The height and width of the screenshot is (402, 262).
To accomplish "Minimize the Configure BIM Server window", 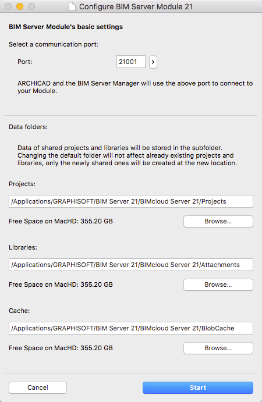I will coord(20,6).
